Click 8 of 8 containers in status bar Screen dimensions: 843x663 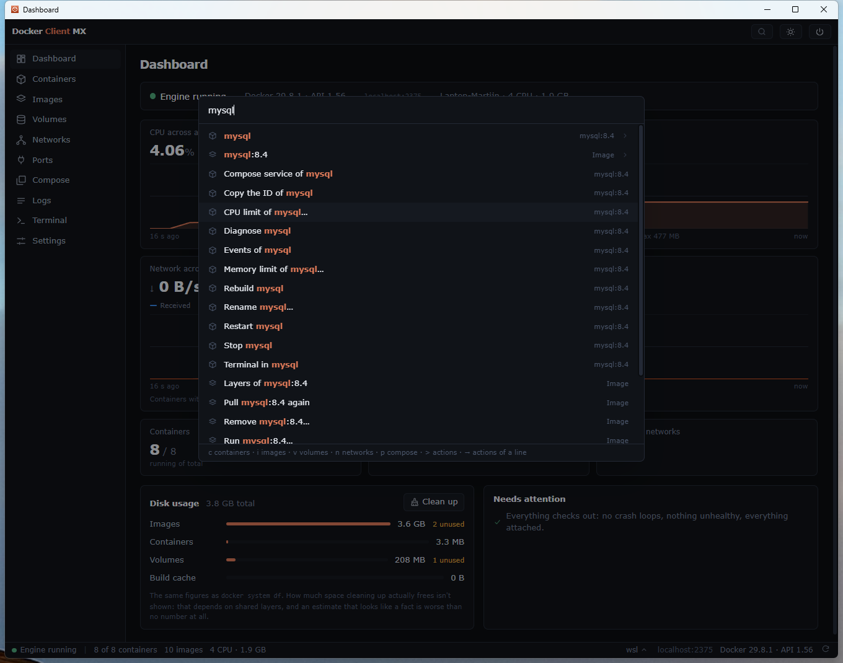[x=125, y=650]
